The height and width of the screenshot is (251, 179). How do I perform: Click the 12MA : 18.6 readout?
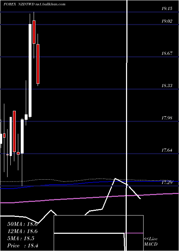[x=22, y=231]
